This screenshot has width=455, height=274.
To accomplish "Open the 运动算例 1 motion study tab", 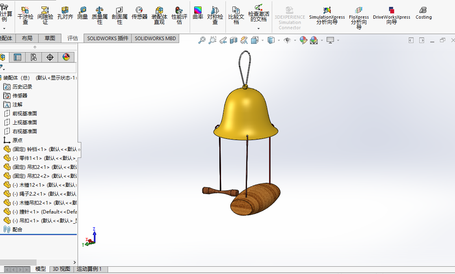I will 89,269.
